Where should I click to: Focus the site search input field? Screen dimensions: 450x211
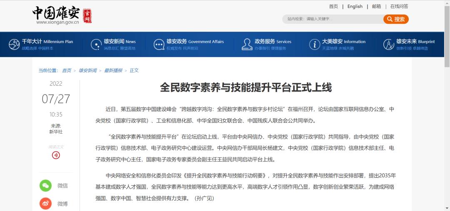[x=342, y=19]
